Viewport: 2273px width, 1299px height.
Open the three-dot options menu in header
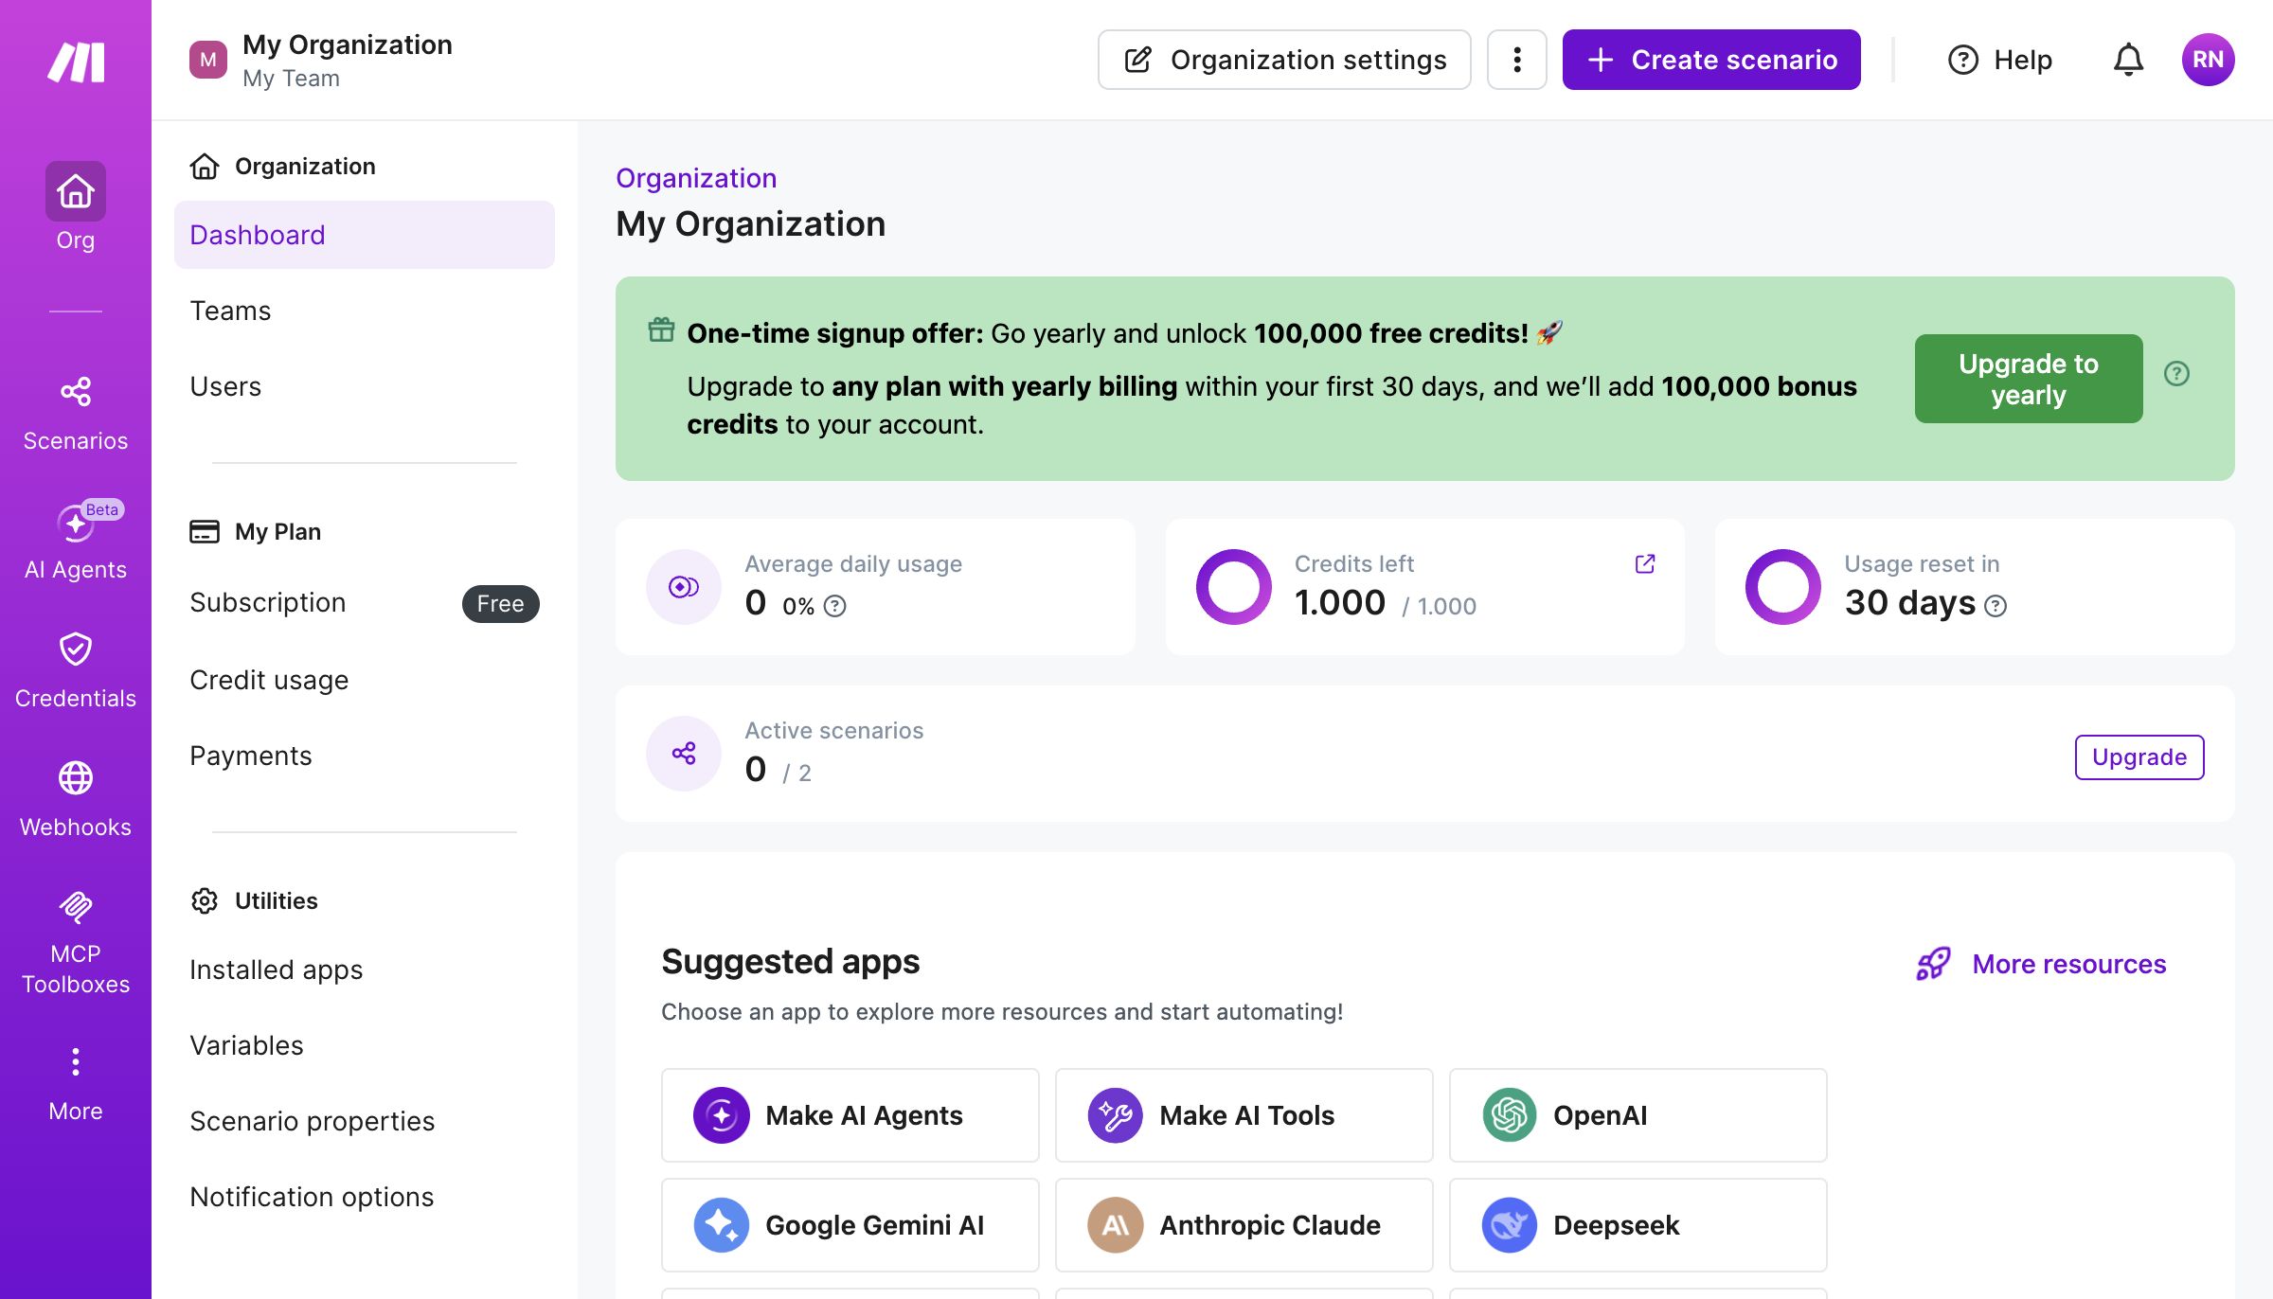(x=1517, y=60)
